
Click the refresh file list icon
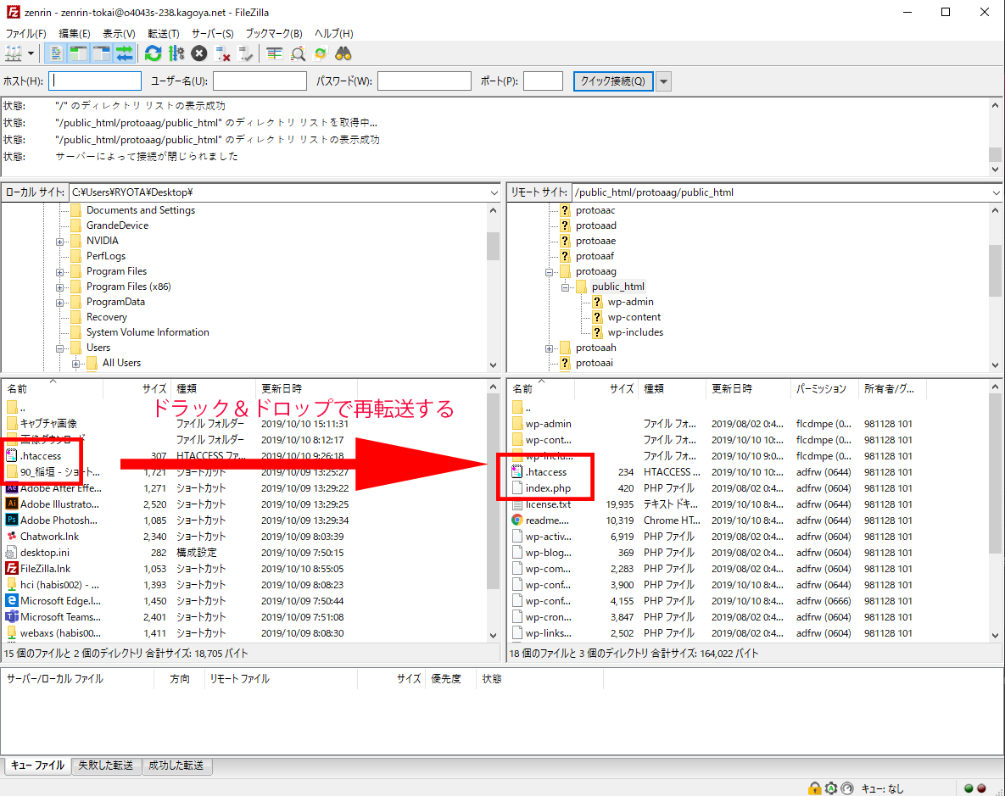(153, 53)
